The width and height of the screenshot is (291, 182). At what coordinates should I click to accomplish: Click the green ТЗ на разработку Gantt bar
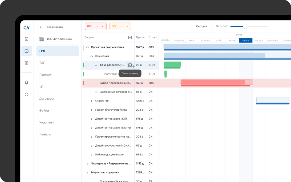point(172,64)
